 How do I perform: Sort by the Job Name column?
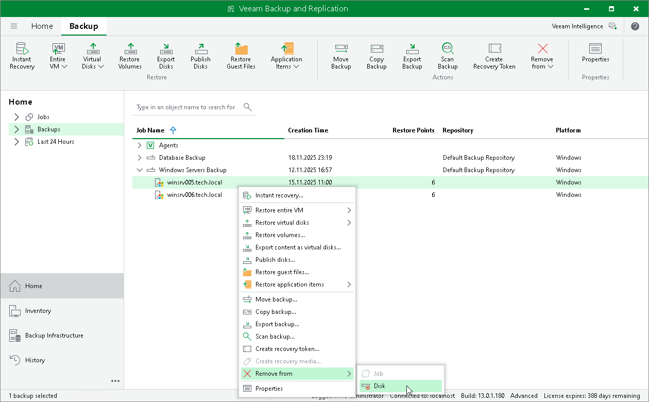coord(150,130)
